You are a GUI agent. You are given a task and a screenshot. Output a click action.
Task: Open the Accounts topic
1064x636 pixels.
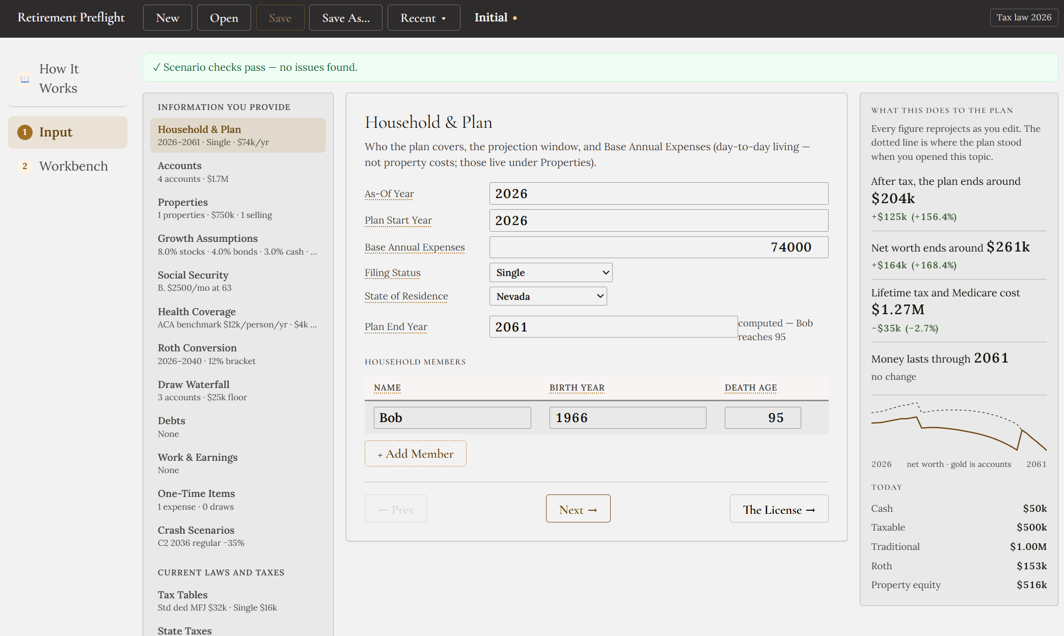pos(238,172)
